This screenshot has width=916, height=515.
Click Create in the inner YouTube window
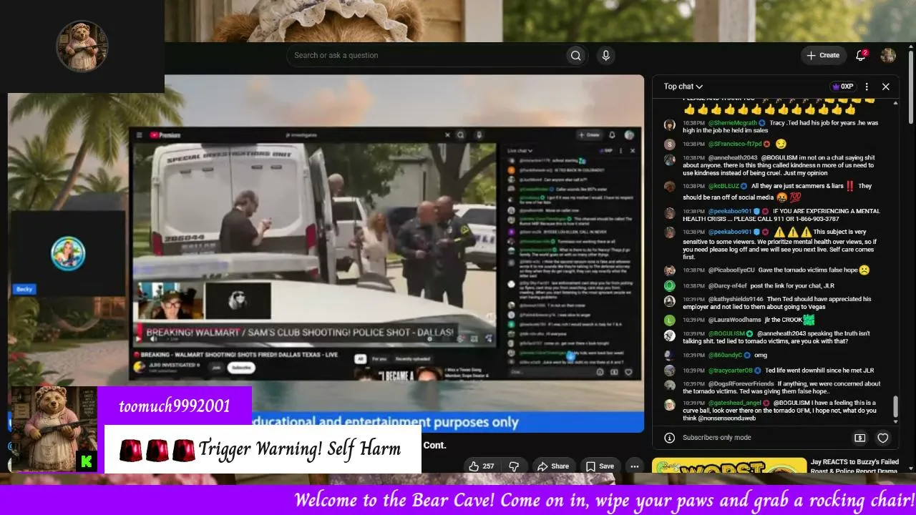pyautogui.click(x=590, y=134)
